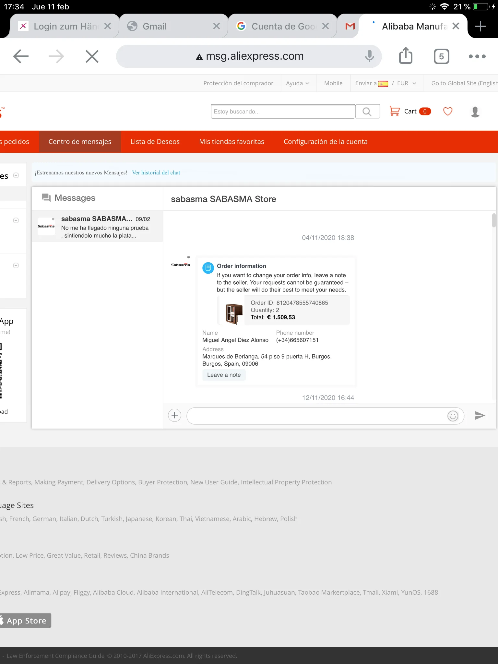Collapse the top sidebar section
The image size is (498, 664).
16,175
